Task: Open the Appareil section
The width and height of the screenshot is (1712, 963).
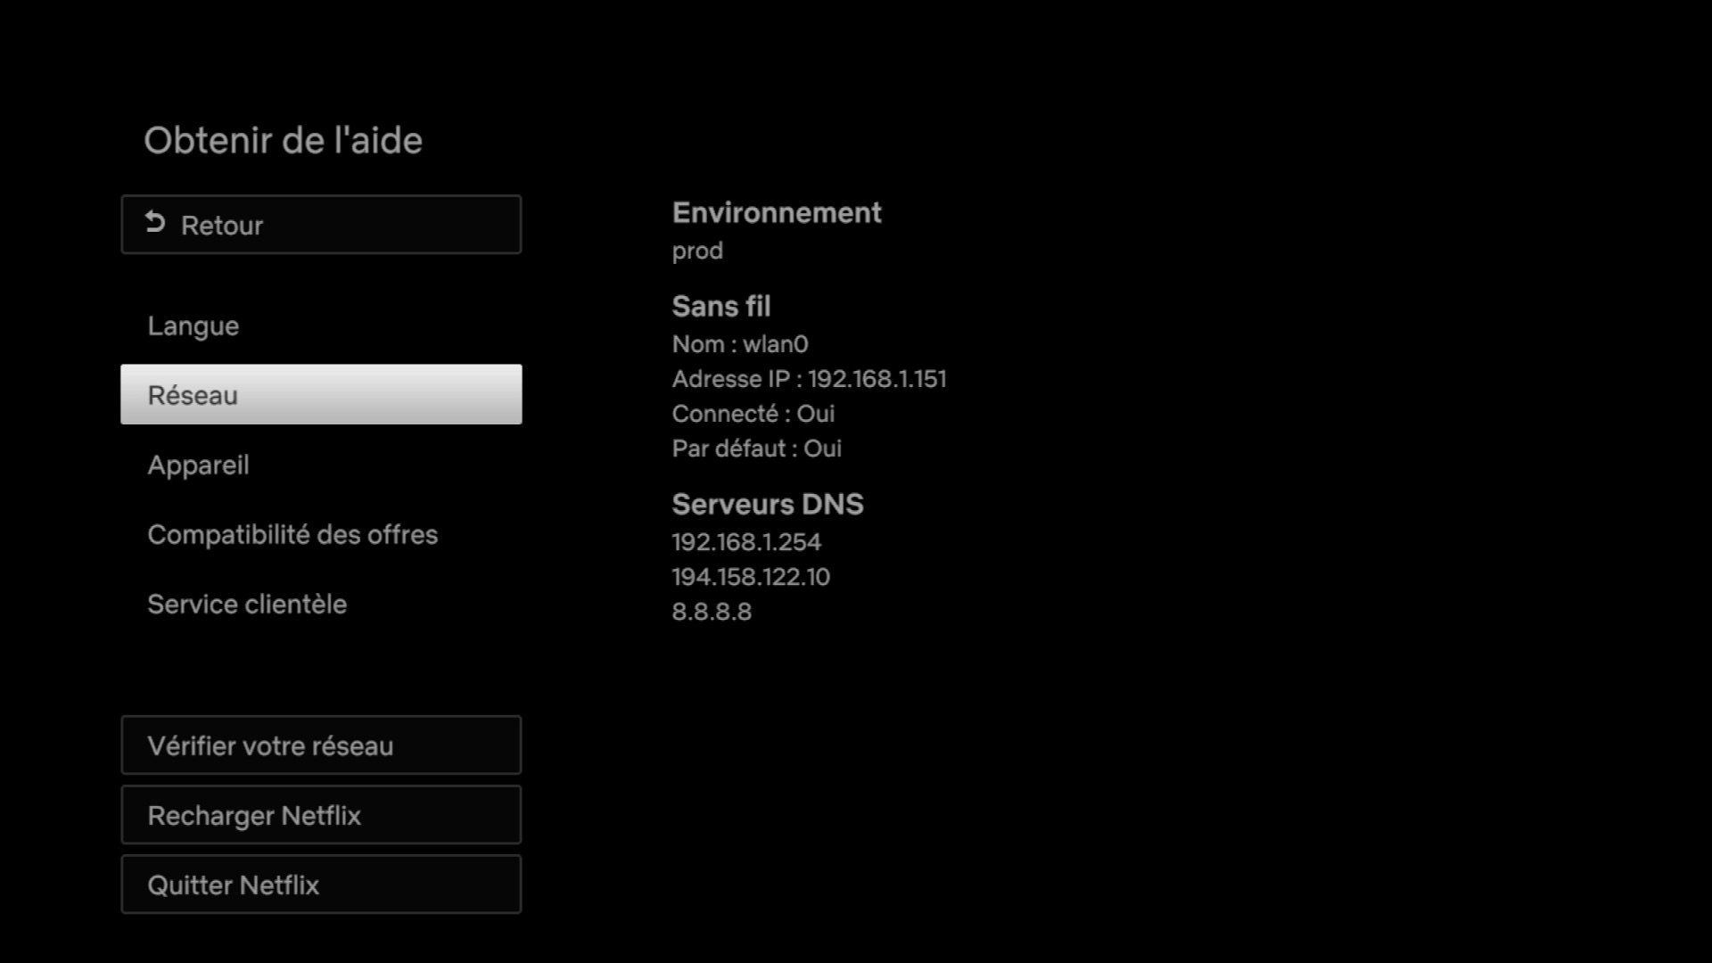Action: pos(321,465)
